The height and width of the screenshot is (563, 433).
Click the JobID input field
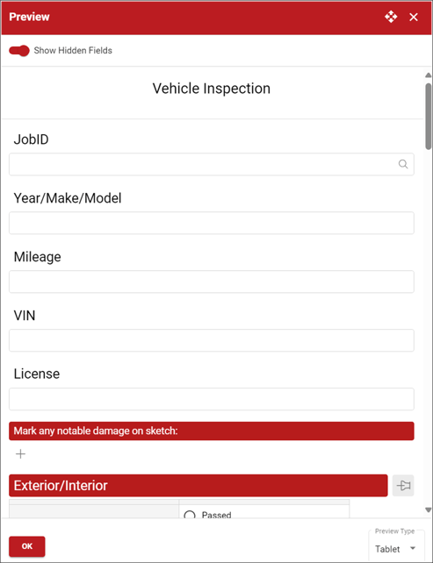click(x=212, y=165)
